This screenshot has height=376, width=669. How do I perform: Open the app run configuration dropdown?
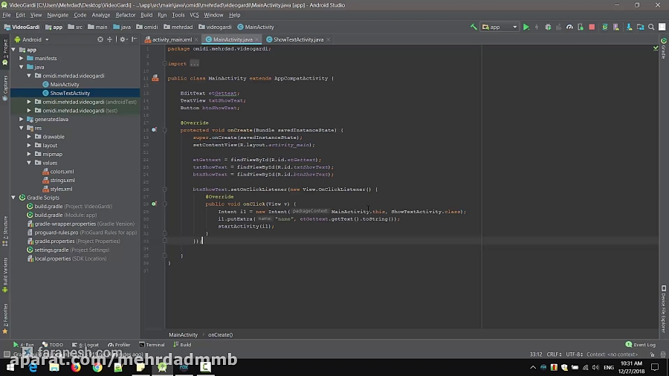tap(501, 27)
